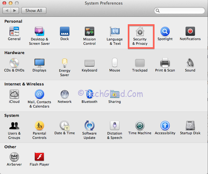Screen dimensions: 208x174
Task: Go forward with the right arrow button
Action: (x=15, y=11)
